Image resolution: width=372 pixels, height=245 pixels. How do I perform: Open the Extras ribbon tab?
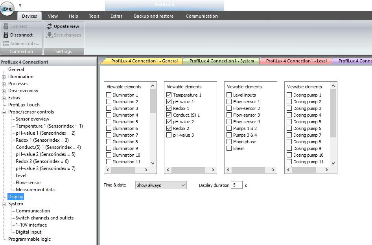(116, 16)
